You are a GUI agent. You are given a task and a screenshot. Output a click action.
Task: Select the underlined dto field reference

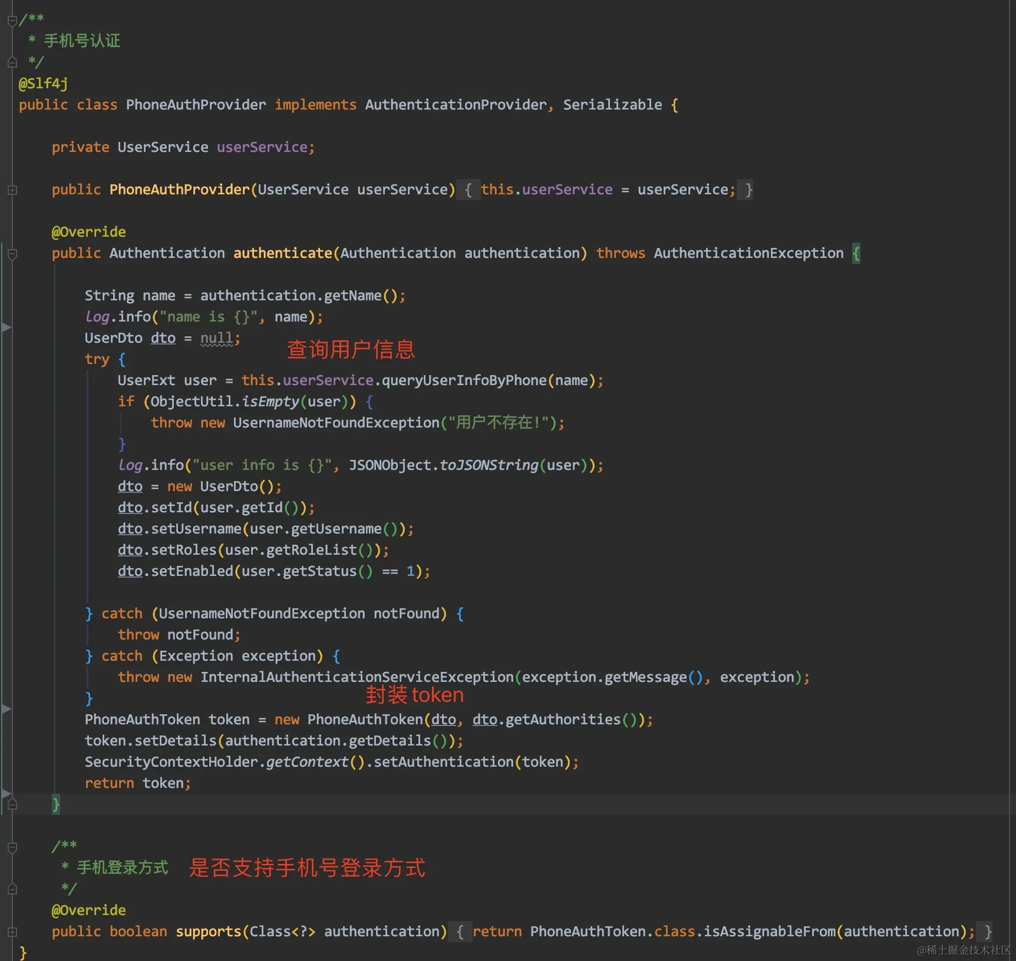click(163, 338)
